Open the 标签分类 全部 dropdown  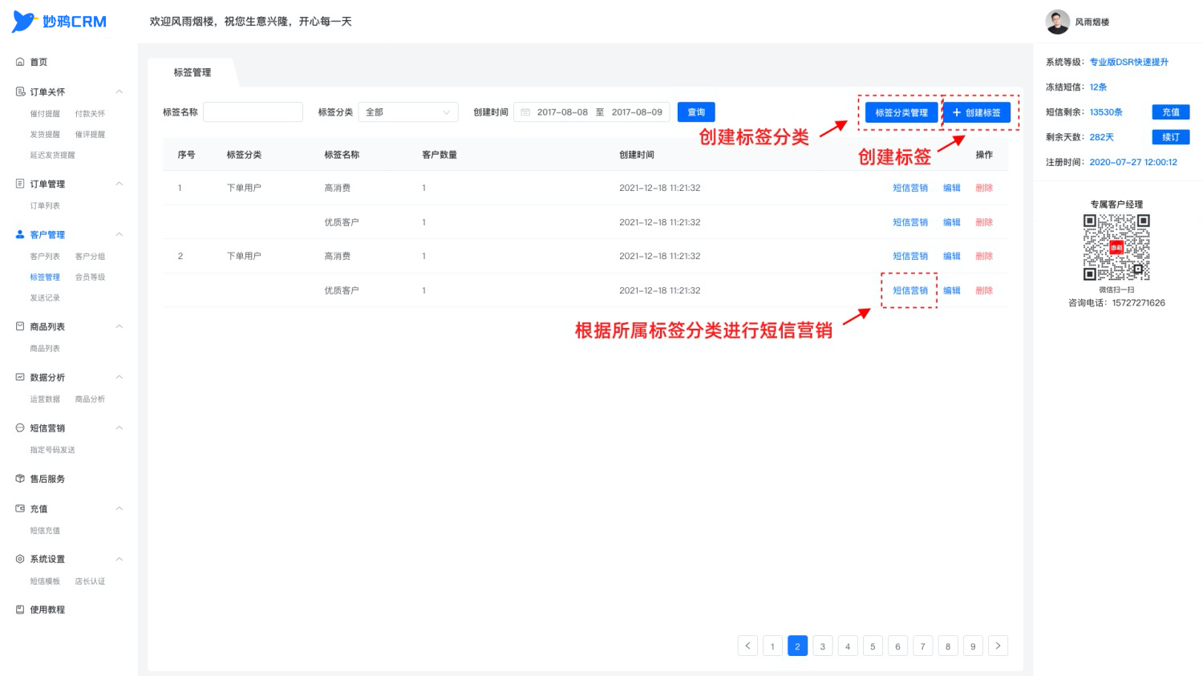coord(408,112)
